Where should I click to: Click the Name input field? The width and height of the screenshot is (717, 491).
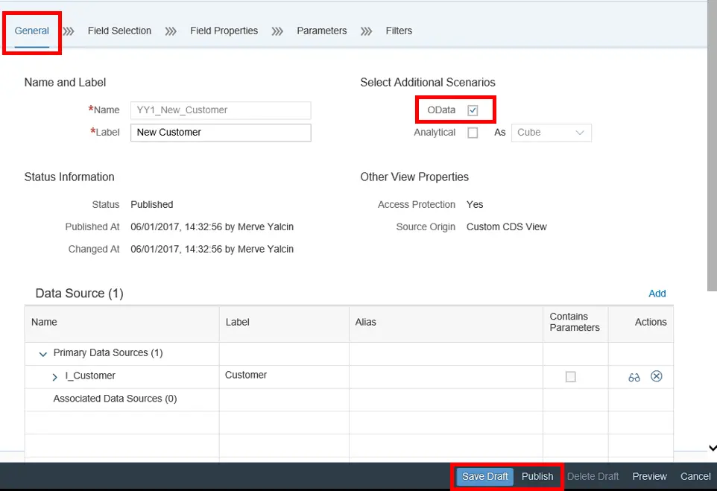[221, 110]
